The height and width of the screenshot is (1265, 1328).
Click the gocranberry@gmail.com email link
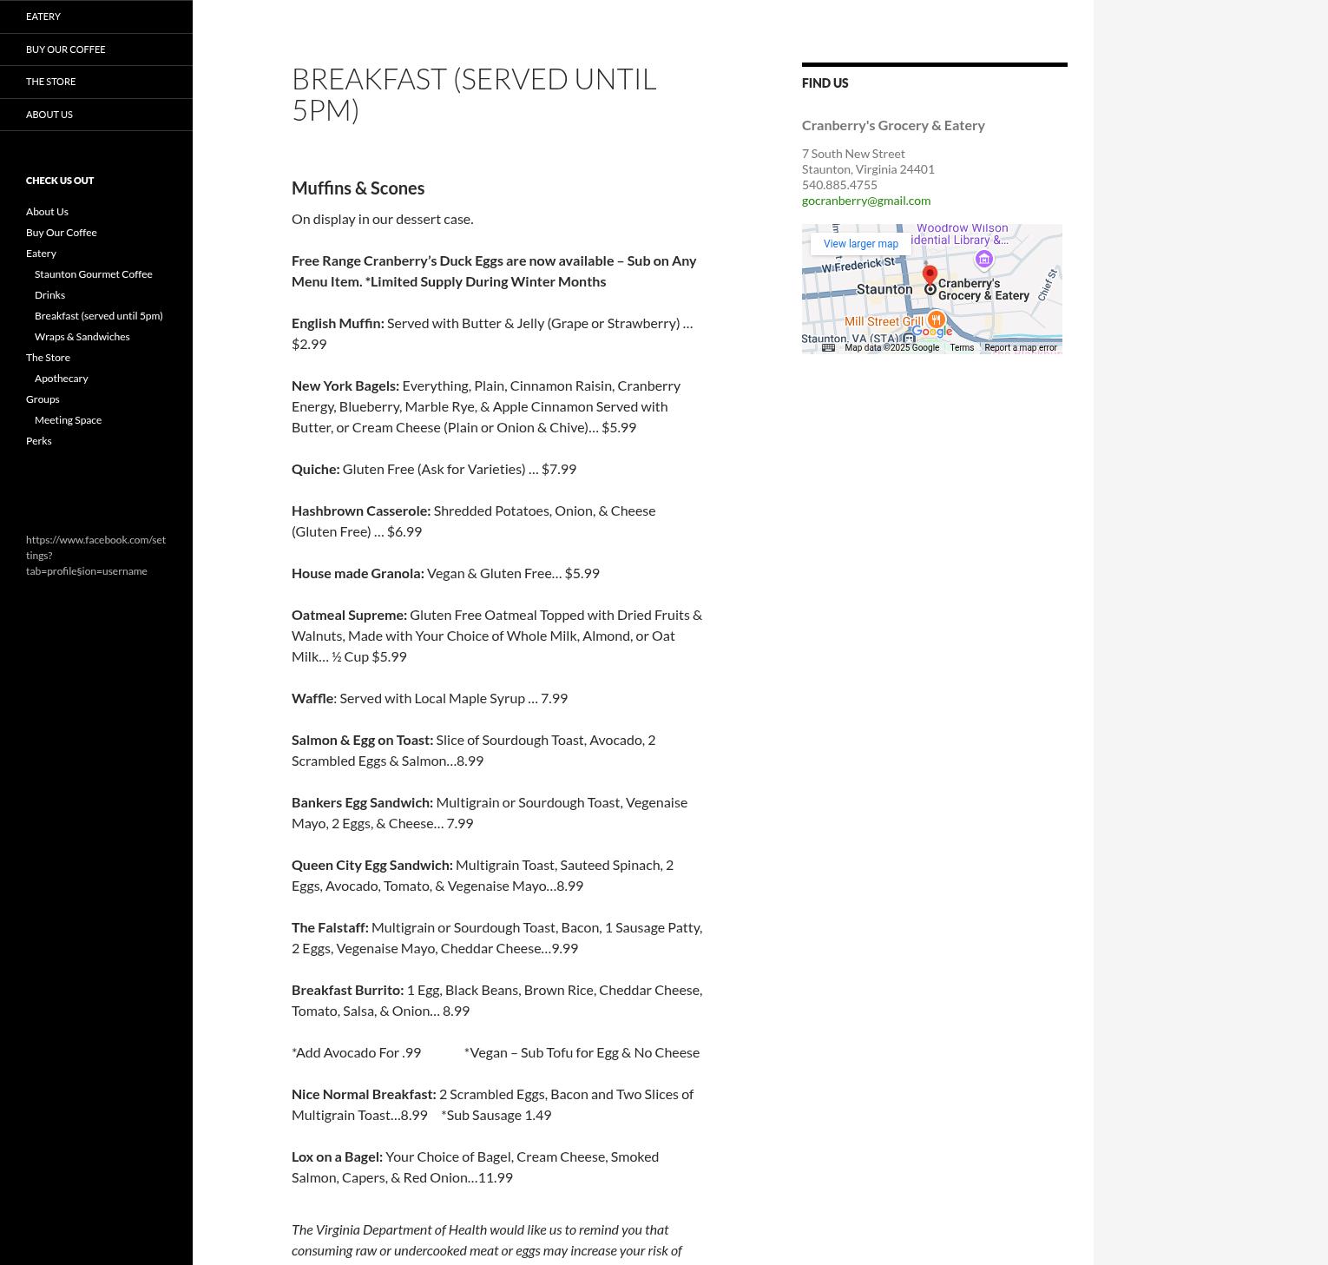point(865,201)
